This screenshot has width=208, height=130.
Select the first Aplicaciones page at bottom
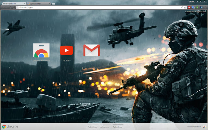coord(92,126)
